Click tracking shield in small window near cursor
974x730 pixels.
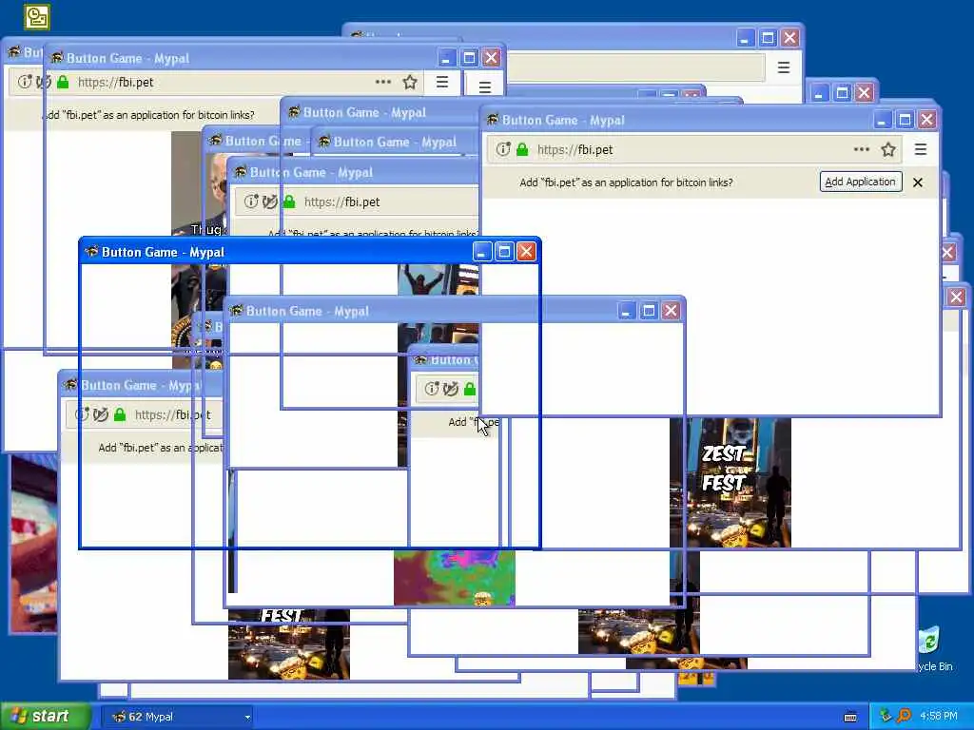(x=451, y=389)
